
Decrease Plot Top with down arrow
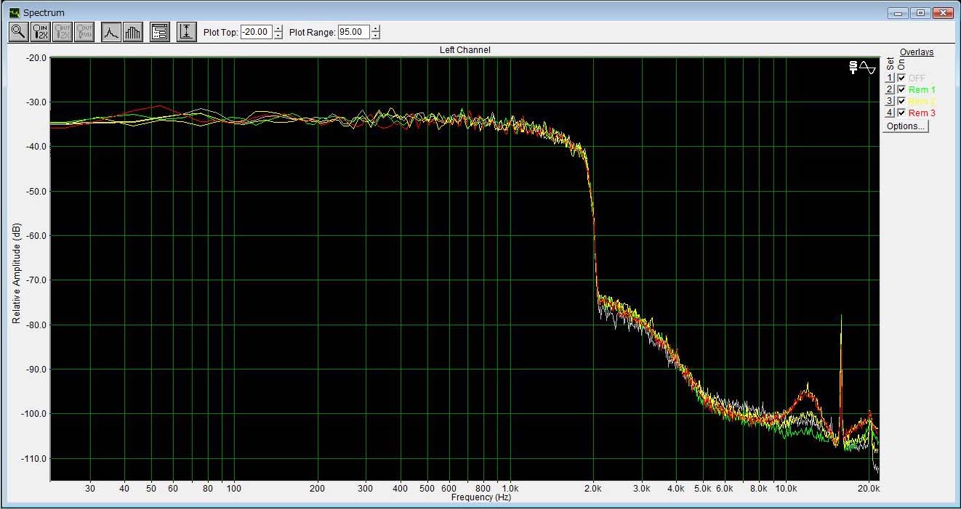[278, 36]
